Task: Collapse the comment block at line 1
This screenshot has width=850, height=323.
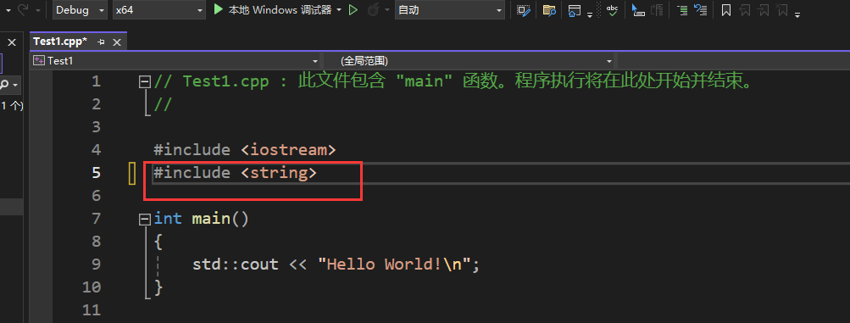Action: [145, 81]
